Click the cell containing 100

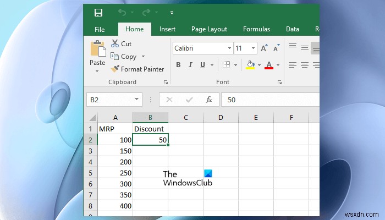pyautogui.click(x=115, y=140)
